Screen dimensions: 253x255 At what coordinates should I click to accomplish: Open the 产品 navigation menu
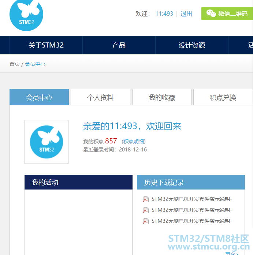pos(119,45)
